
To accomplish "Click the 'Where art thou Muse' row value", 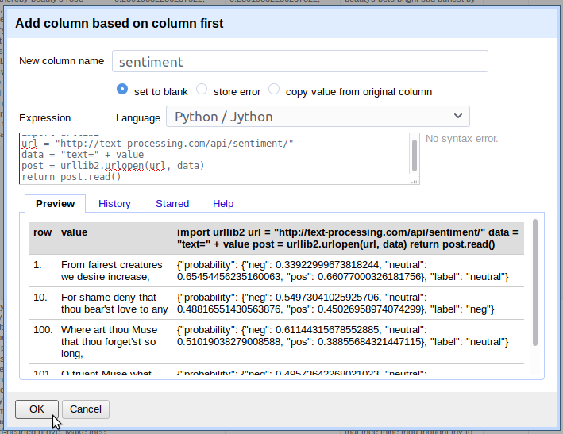I will coord(110,341).
